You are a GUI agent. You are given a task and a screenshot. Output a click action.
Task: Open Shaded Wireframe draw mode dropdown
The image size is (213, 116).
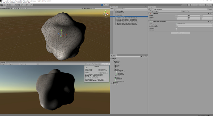pos(5,8)
